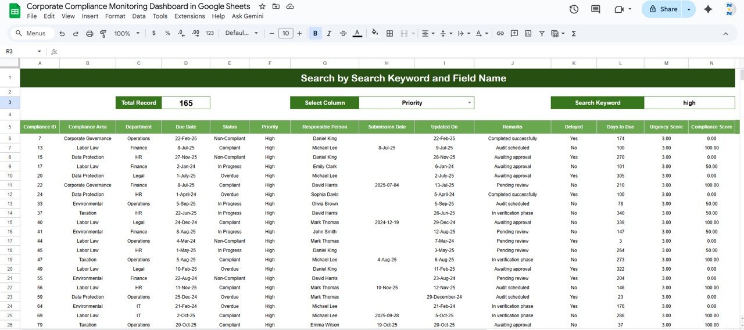Image resolution: width=744 pixels, height=330 pixels.
Task: Toggle bold formatting
Action: [x=316, y=34]
